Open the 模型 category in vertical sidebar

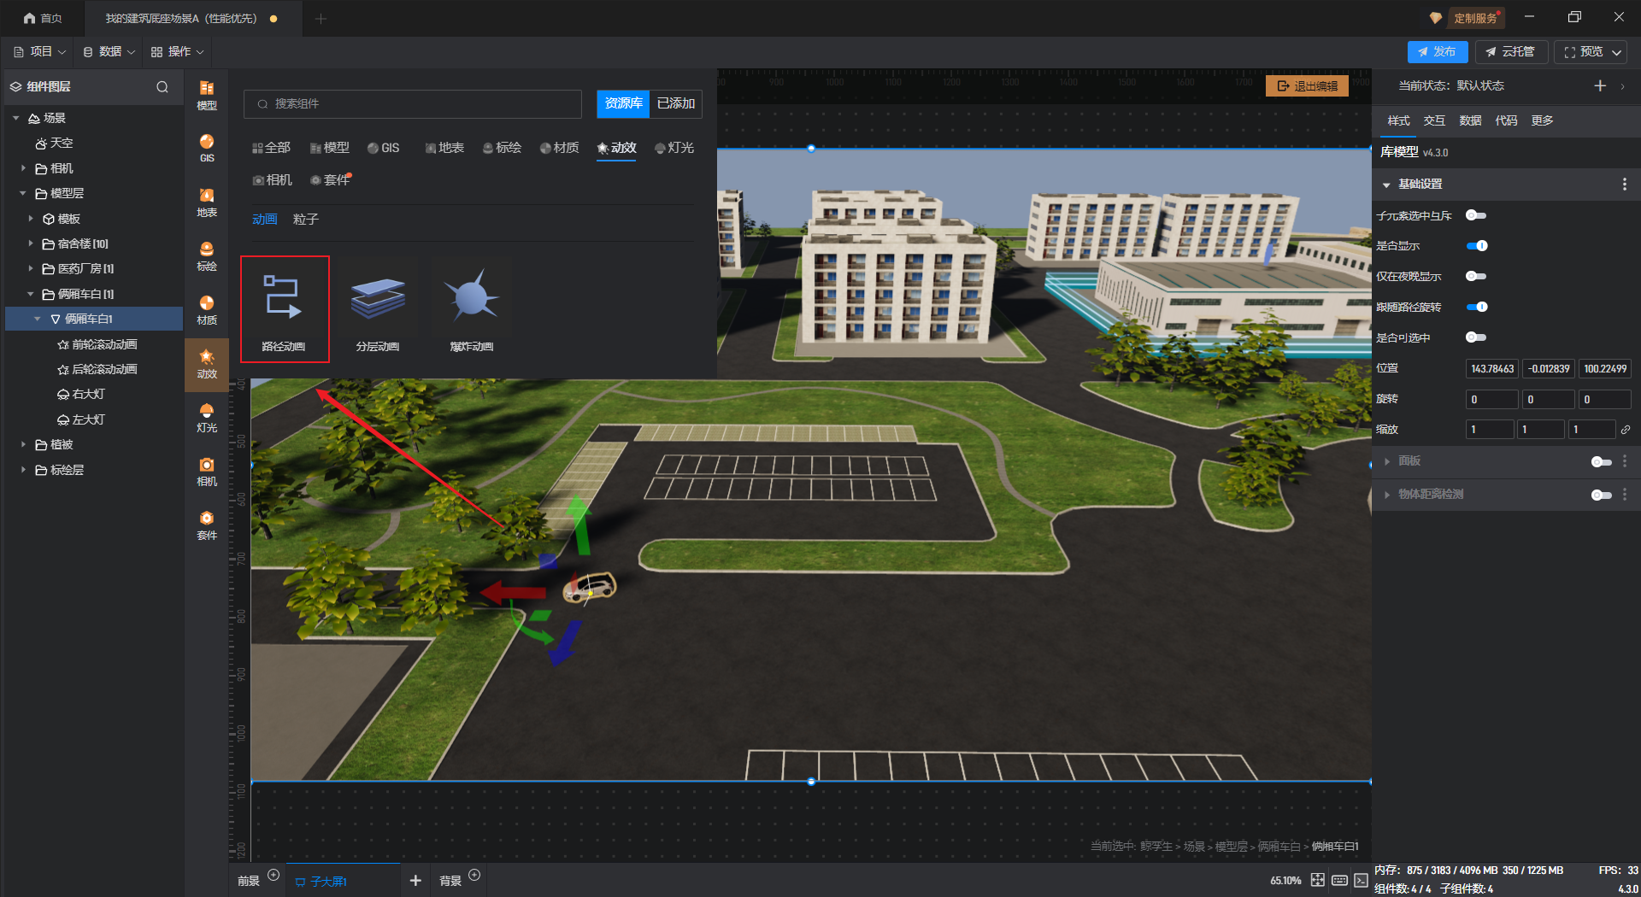[207, 95]
